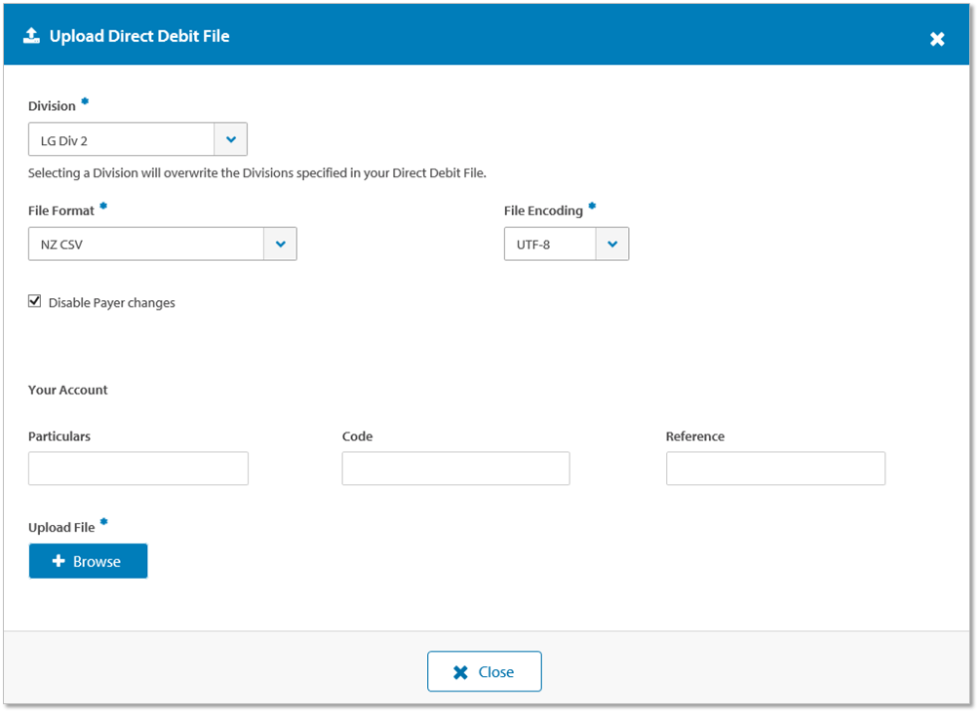Viewport: 979px width, 713px height.
Task: Click the upload icon in the dialog header
Action: coord(31,36)
